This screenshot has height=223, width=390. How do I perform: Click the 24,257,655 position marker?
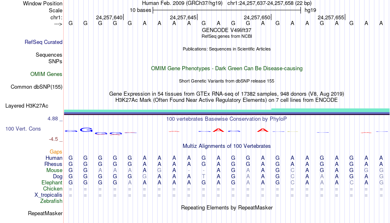tap(331, 17)
